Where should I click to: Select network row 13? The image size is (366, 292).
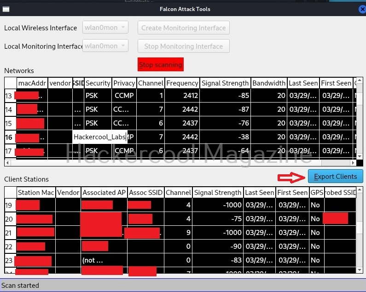point(10,96)
